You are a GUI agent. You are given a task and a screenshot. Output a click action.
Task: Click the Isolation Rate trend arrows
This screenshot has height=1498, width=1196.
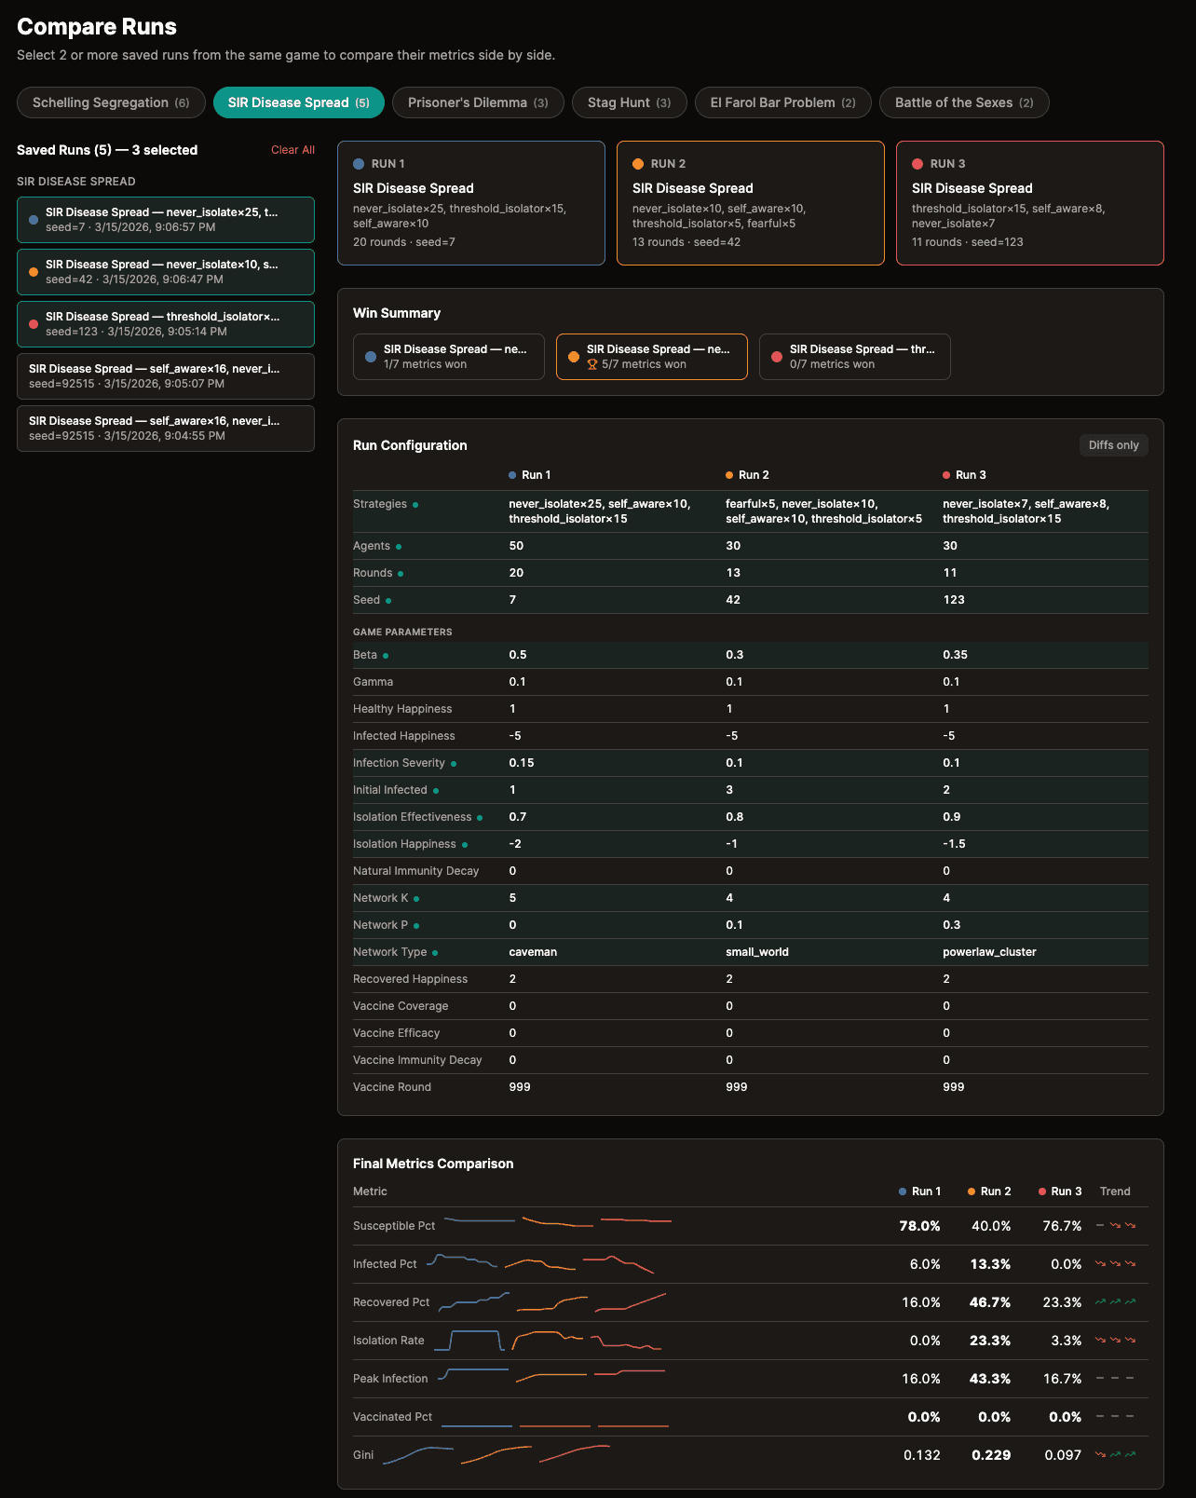click(x=1115, y=1341)
